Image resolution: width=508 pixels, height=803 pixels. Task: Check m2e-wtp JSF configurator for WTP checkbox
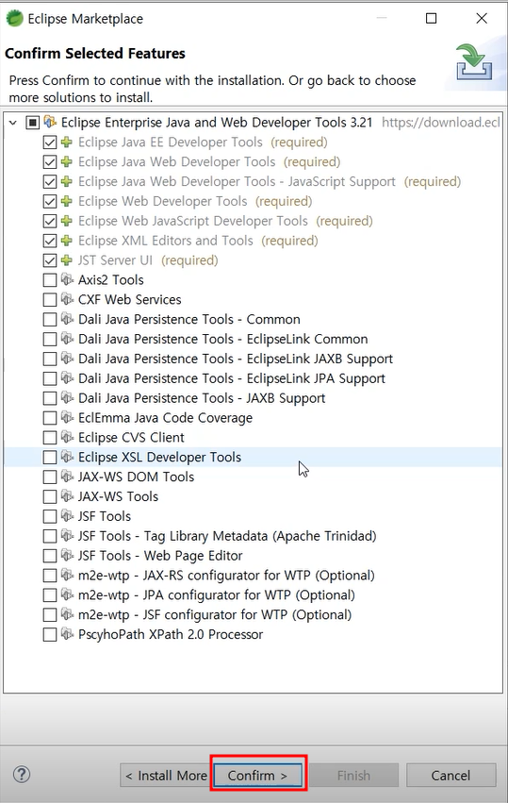point(50,615)
